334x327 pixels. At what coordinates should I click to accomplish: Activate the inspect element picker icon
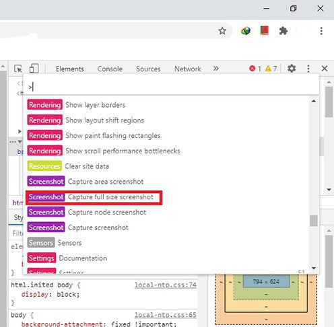(18, 69)
